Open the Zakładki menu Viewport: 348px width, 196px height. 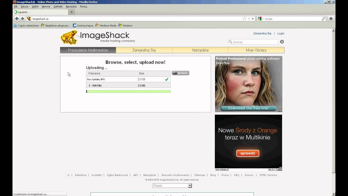click(x=58, y=7)
